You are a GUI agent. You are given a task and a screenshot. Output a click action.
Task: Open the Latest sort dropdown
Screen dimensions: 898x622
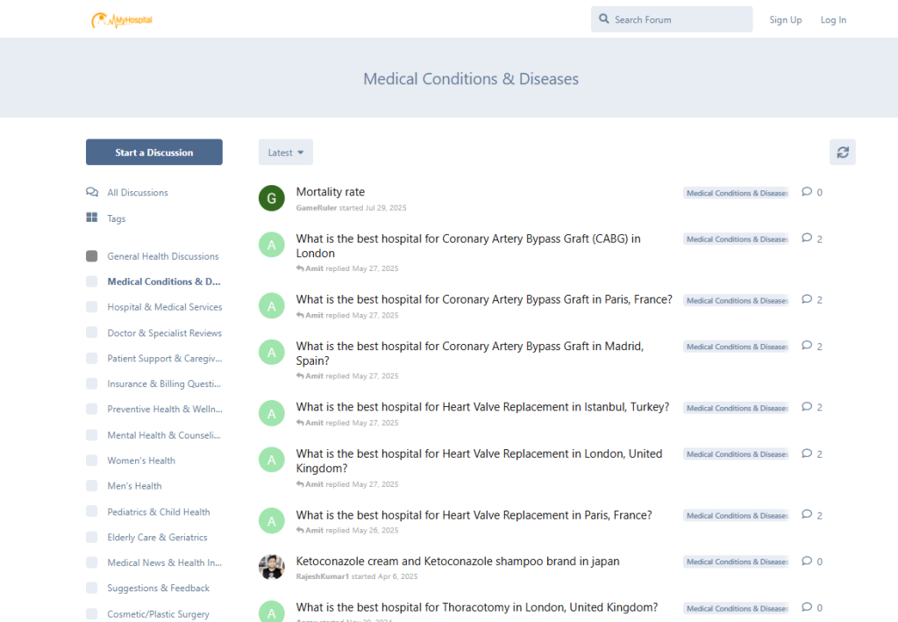pos(285,153)
